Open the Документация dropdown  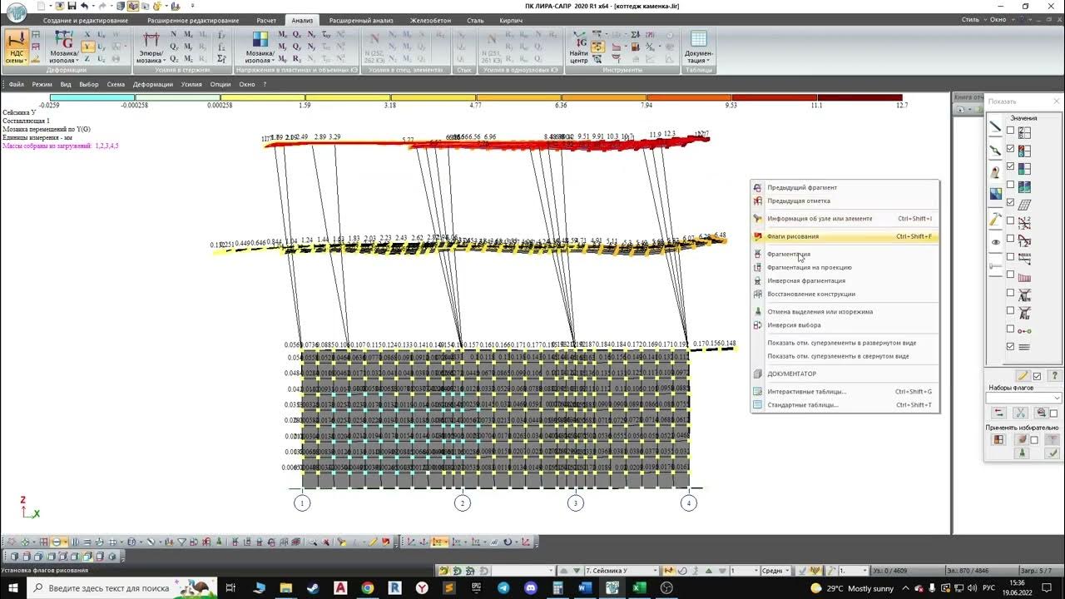tap(699, 48)
